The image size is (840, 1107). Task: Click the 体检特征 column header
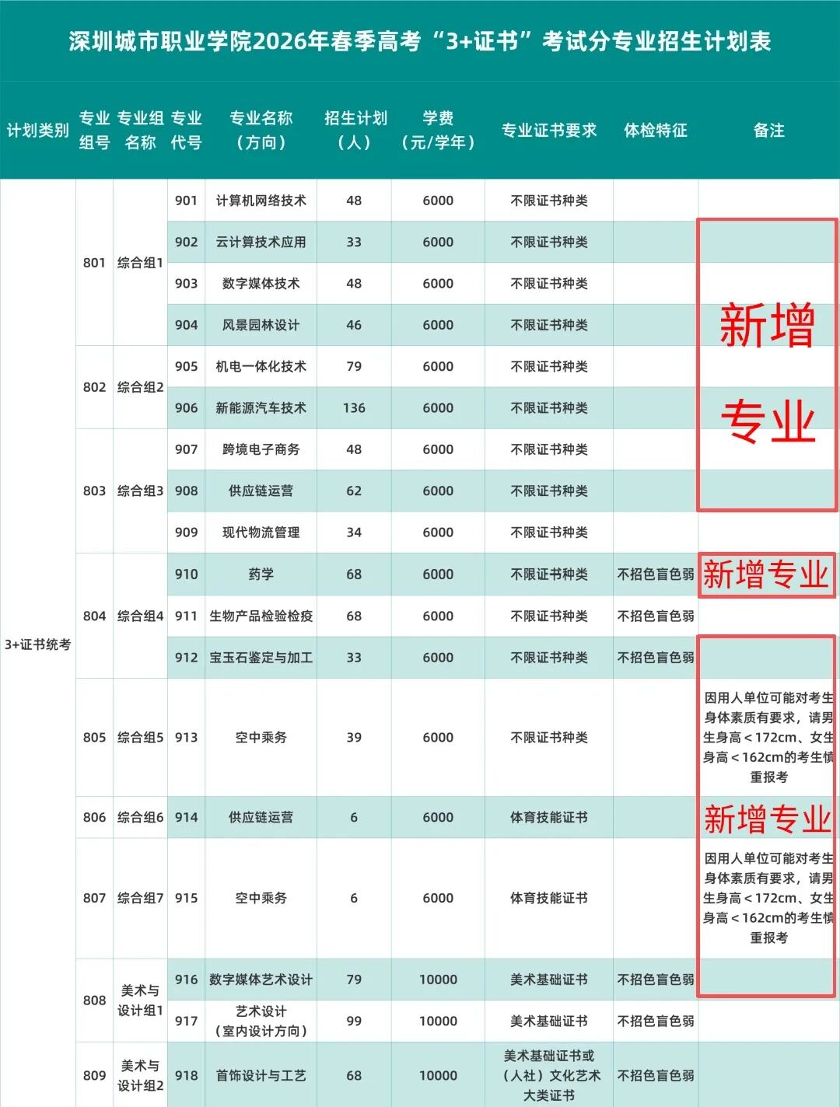pyautogui.click(x=655, y=131)
